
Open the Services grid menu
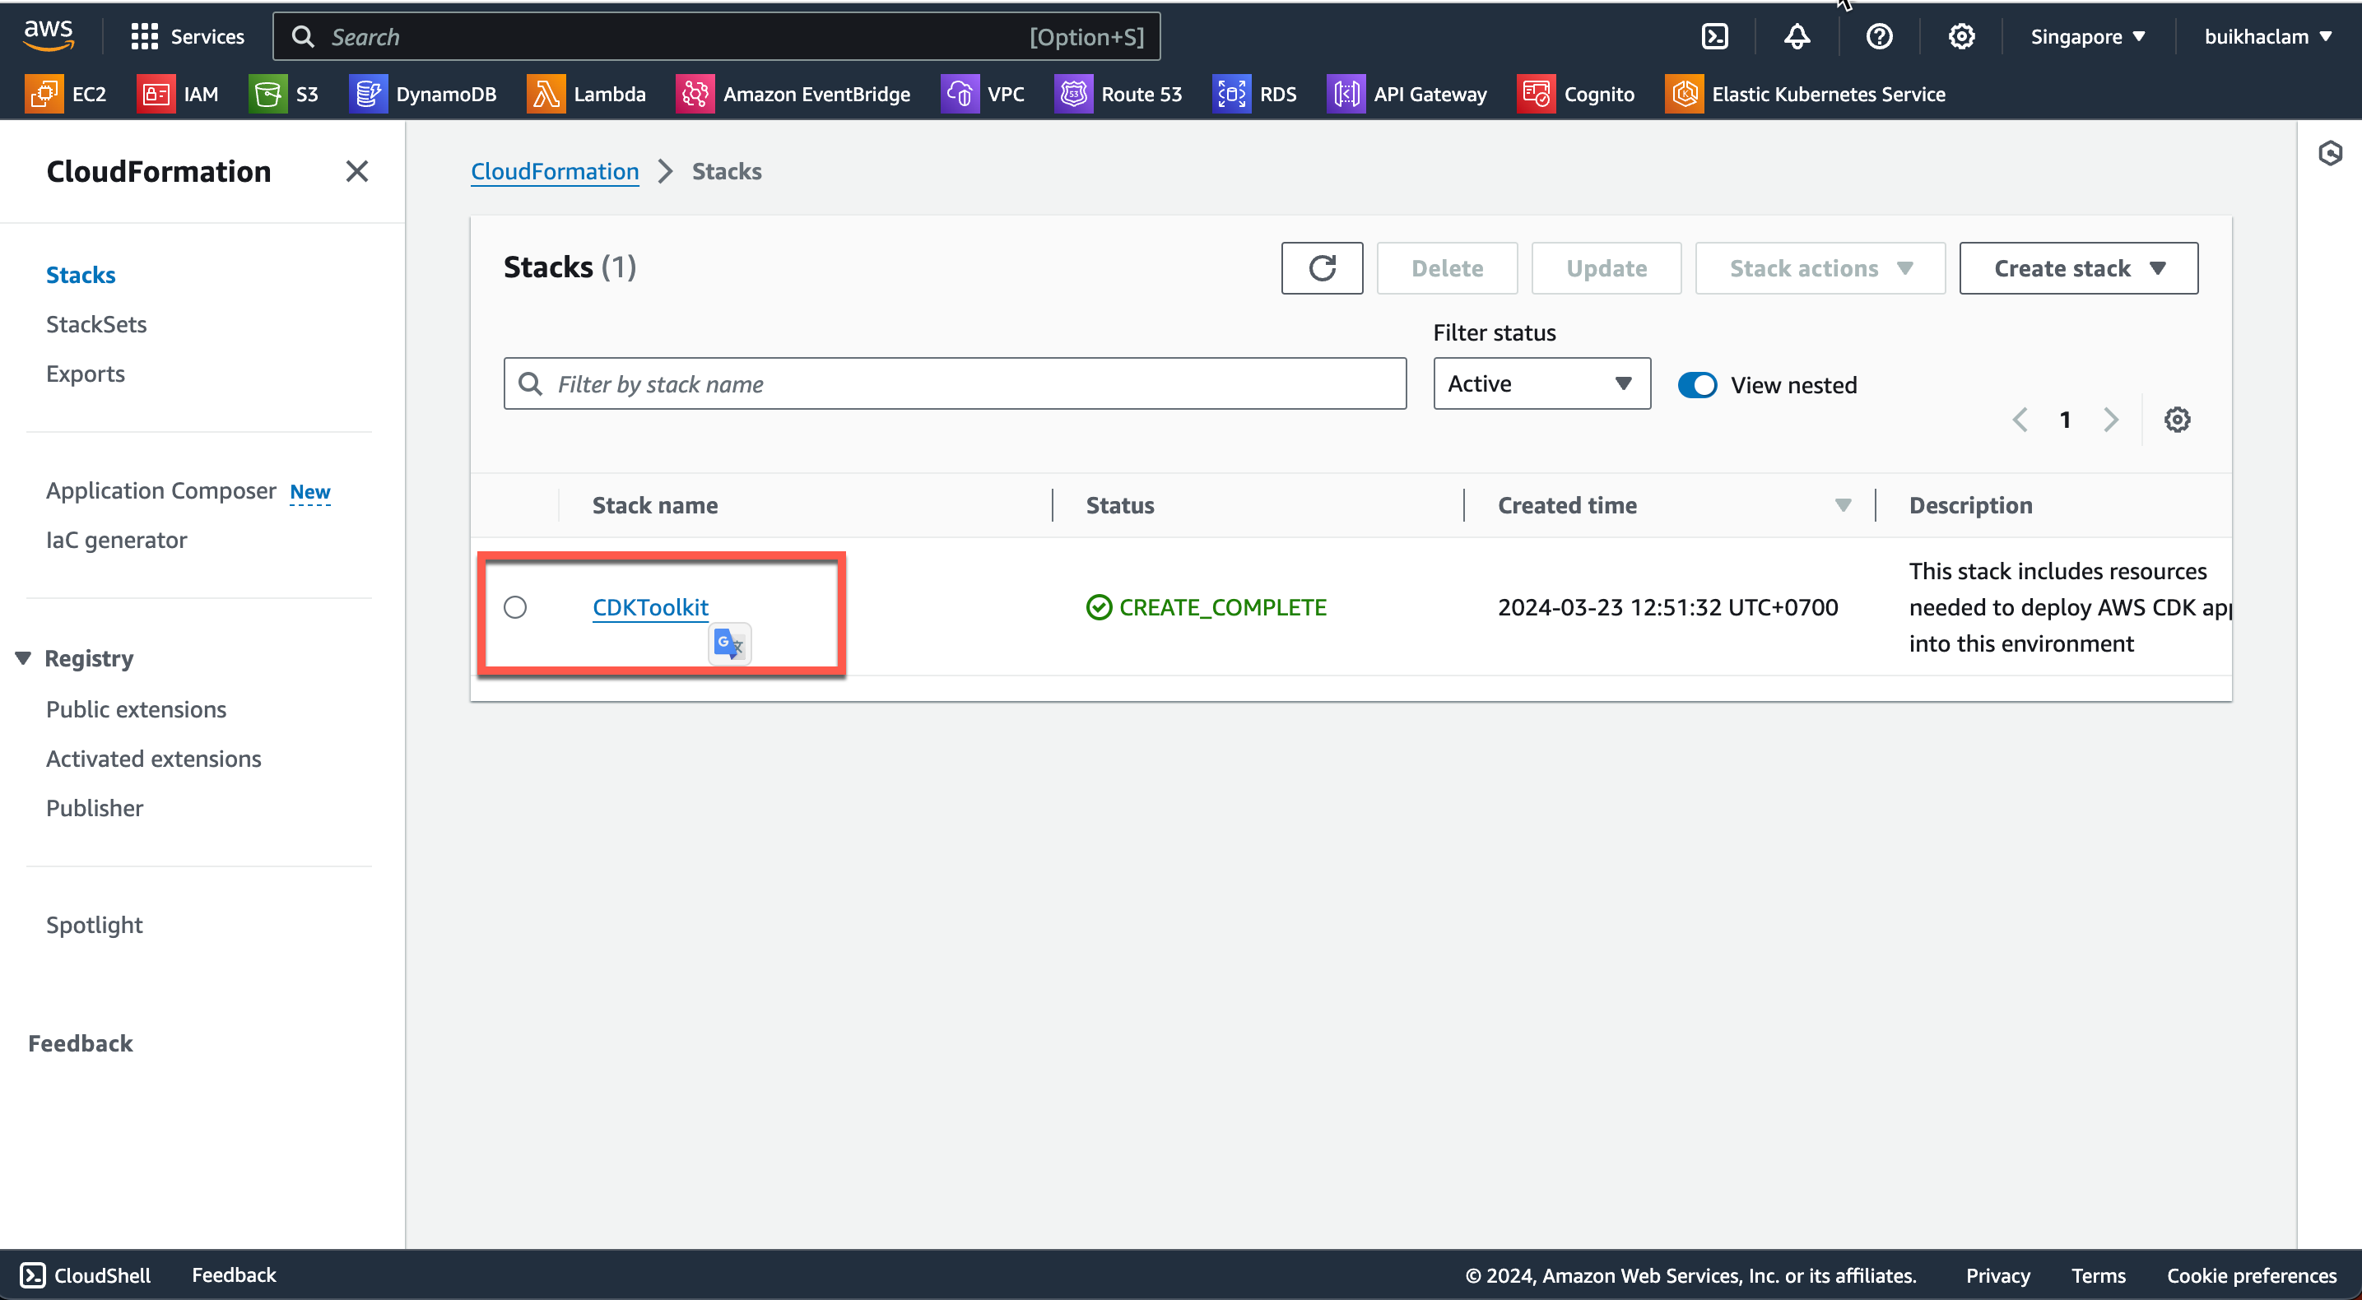pyautogui.click(x=187, y=37)
